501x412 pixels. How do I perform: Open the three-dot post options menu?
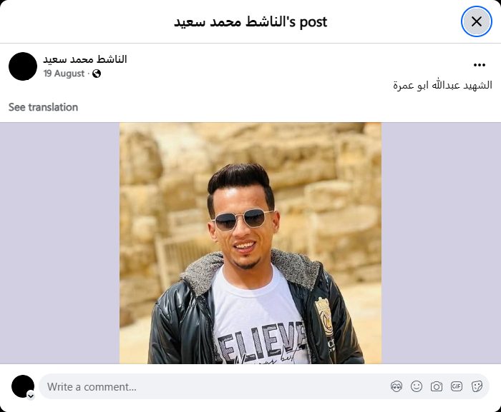click(x=480, y=65)
